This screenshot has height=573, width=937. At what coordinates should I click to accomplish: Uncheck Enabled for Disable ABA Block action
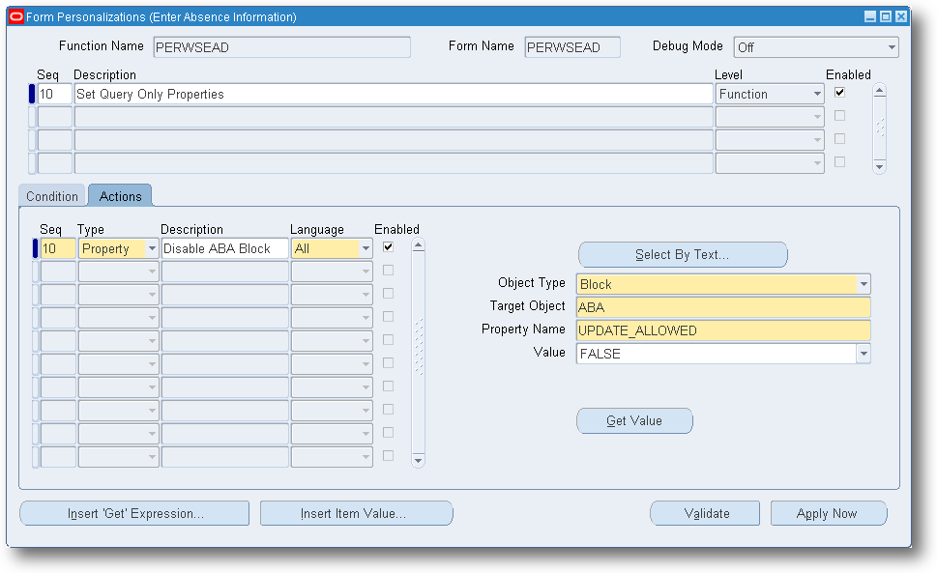point(388,247)
